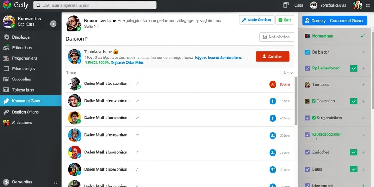Click the Daellon Onlins sidebar icon
Viewport: 374px width, 187px height.
(x=7, y=112)
